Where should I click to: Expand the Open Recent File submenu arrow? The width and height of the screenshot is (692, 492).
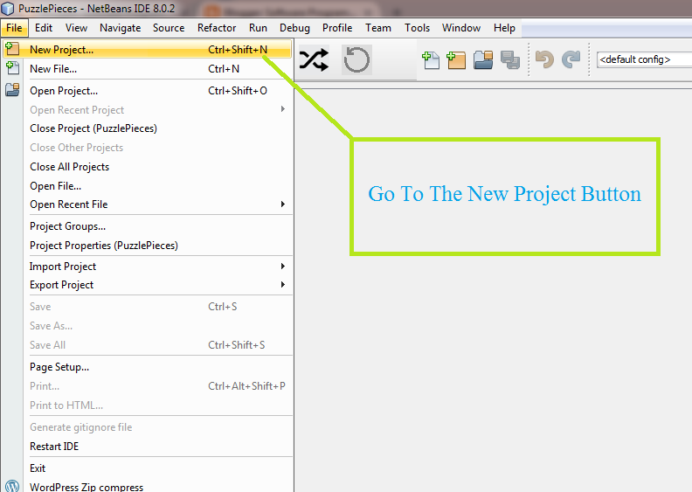click(283, 204)
